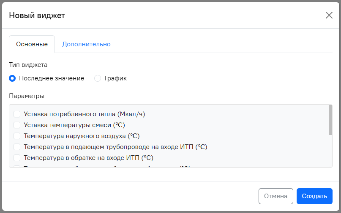Click the blue Создать button
Viewport: 341px width, 213px height.
tap(314, 196)
